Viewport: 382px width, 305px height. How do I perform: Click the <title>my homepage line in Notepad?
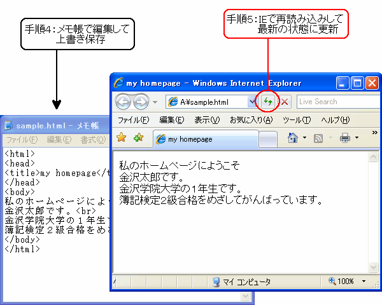click(x=57, y=173)
